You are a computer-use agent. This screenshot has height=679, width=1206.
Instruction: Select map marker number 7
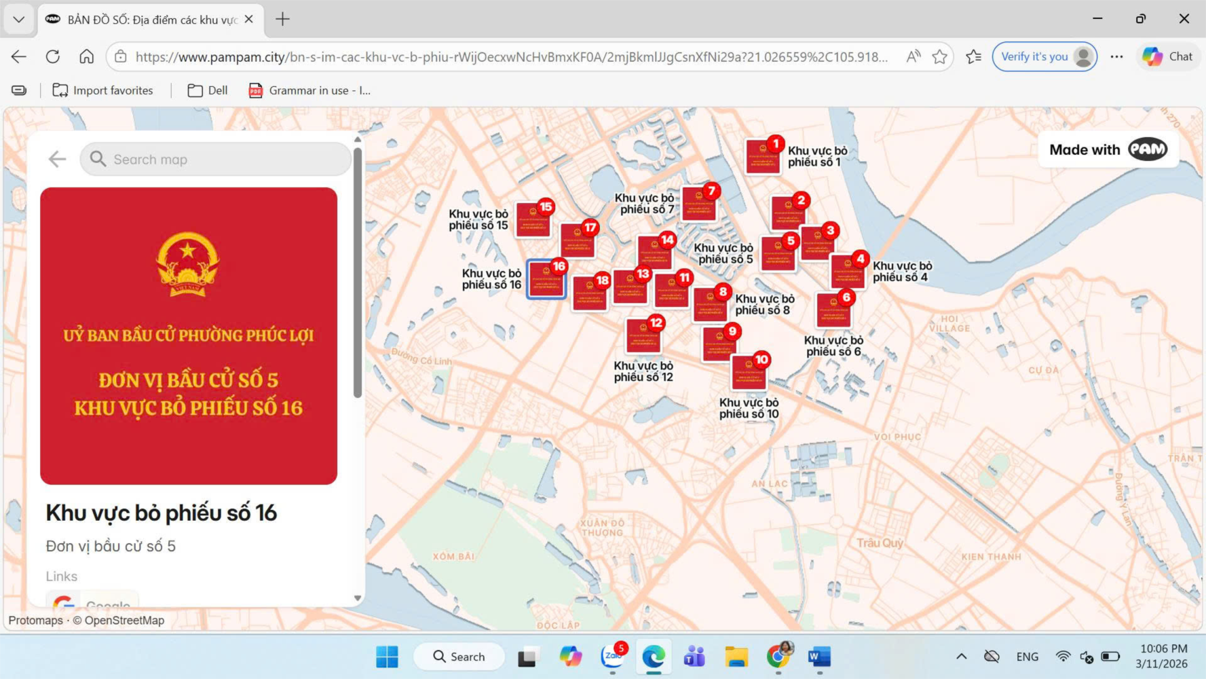698,204
